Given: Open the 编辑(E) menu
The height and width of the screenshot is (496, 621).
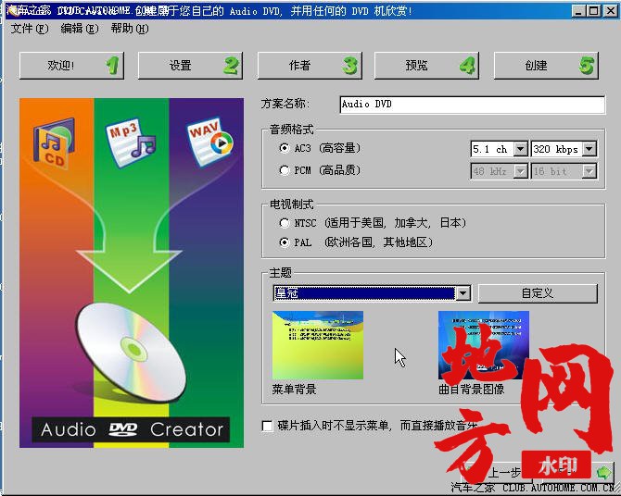Looking at the screenshot, I should [x=79, y=29].
